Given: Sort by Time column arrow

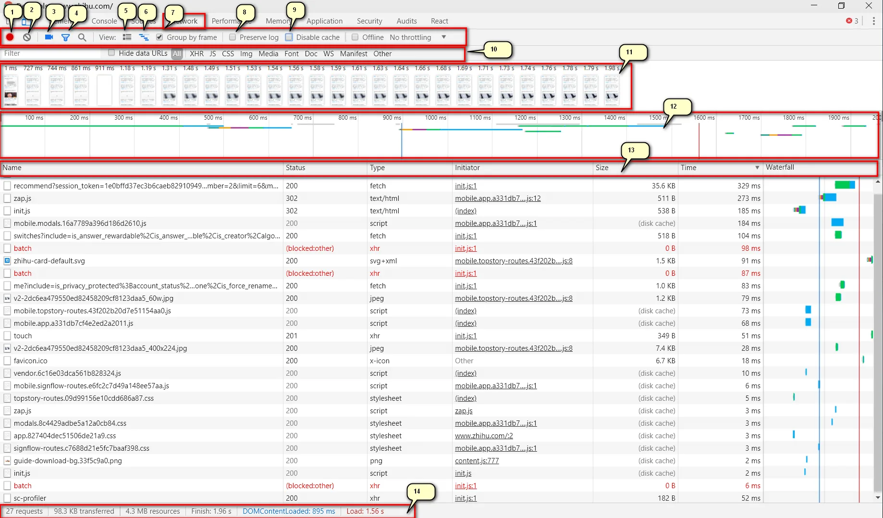Looking at the screenshot, I should [x=757, y=168].
